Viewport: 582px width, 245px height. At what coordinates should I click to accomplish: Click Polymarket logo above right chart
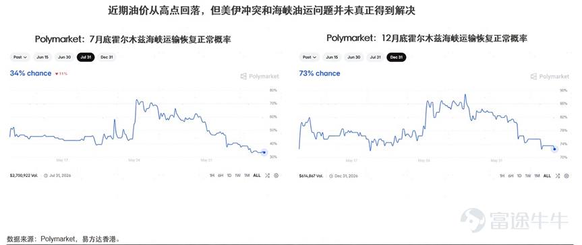550,76
